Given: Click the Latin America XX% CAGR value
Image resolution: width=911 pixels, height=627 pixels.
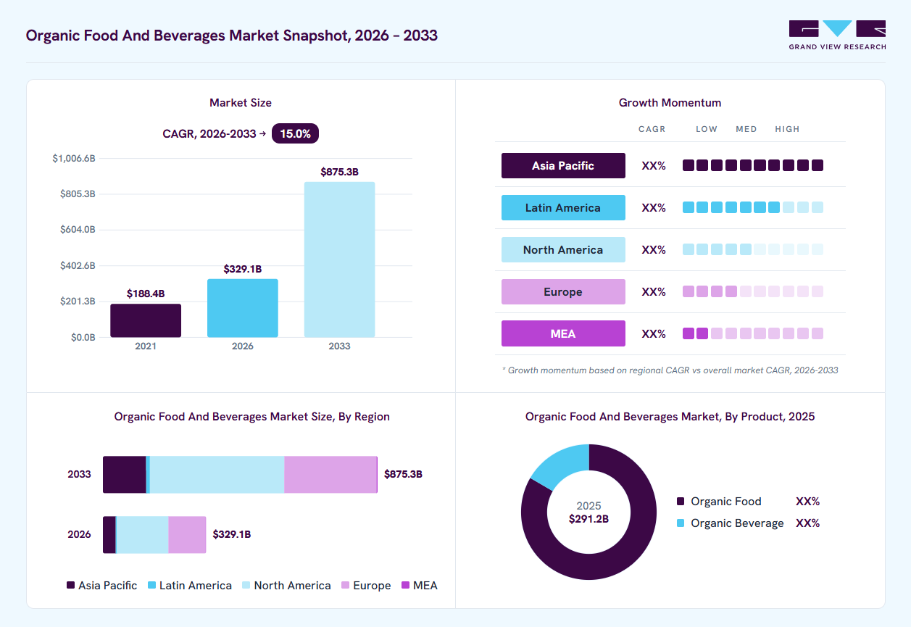Looking at the screenshot, I should [653, 207].
